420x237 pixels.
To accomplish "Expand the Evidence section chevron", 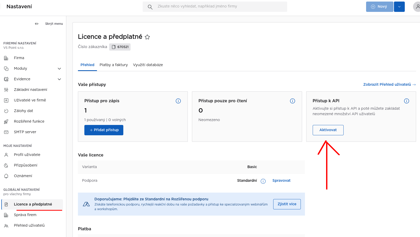I will pos(59,79).
